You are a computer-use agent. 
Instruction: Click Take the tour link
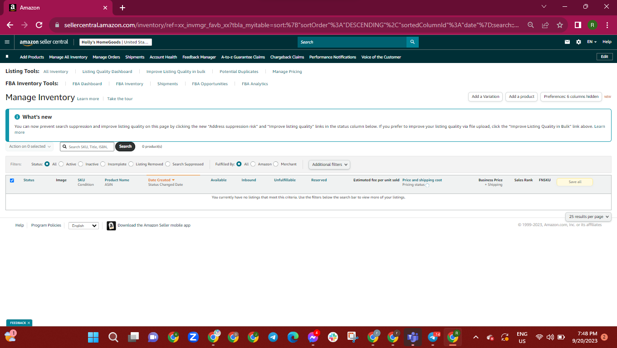coord(120,99)
